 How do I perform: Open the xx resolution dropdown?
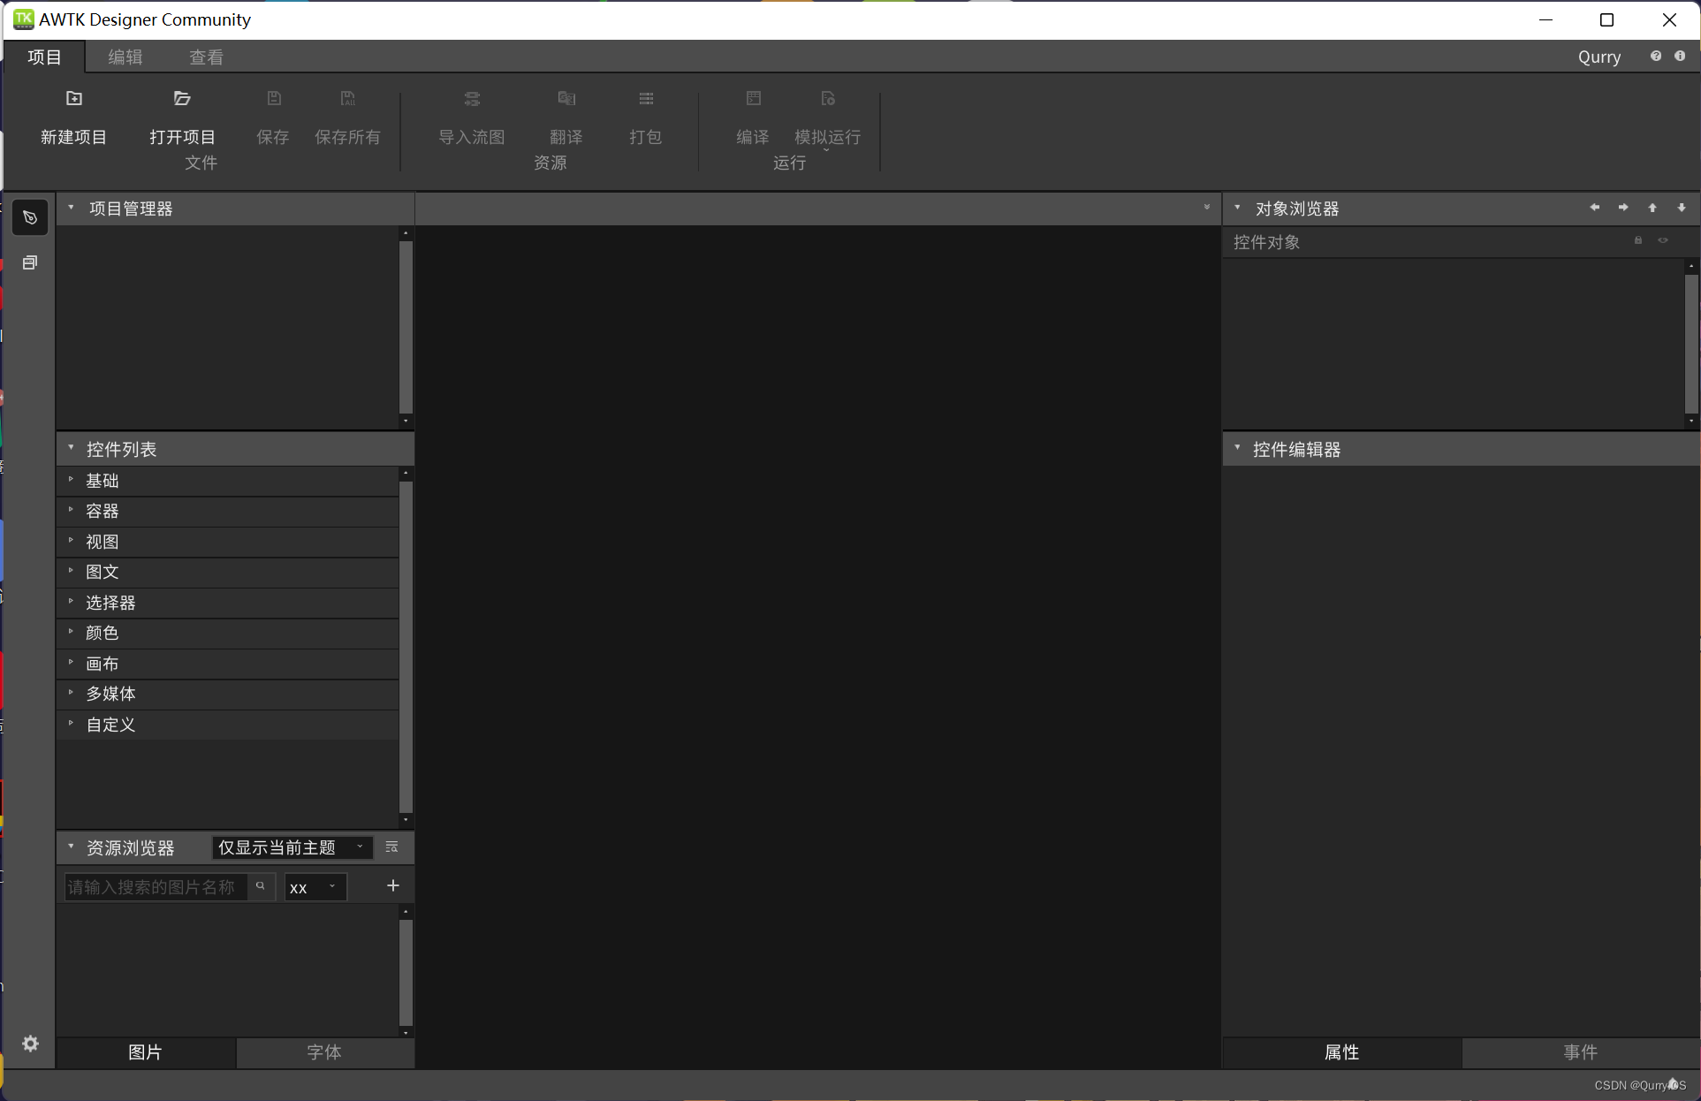click(315, 887)
